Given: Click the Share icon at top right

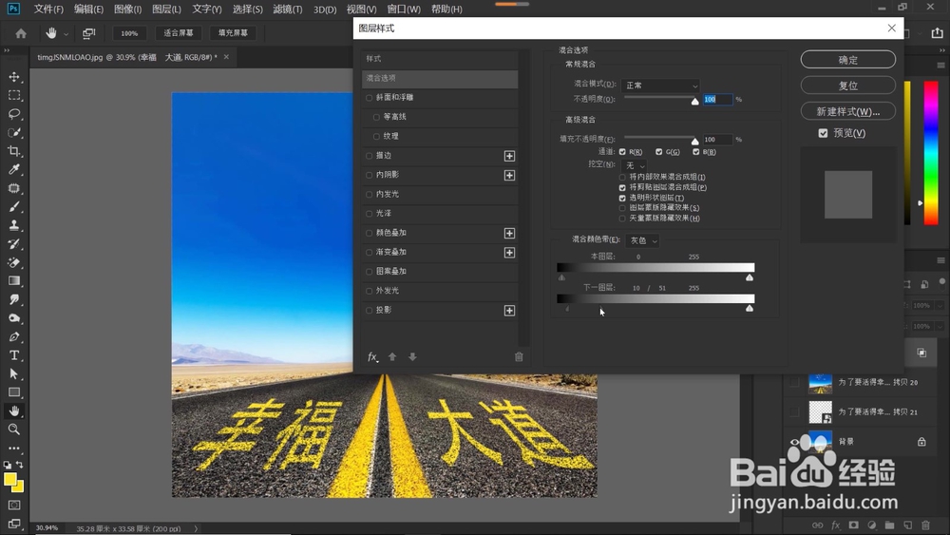Looking at the screenshot, I should coord(938,33).
